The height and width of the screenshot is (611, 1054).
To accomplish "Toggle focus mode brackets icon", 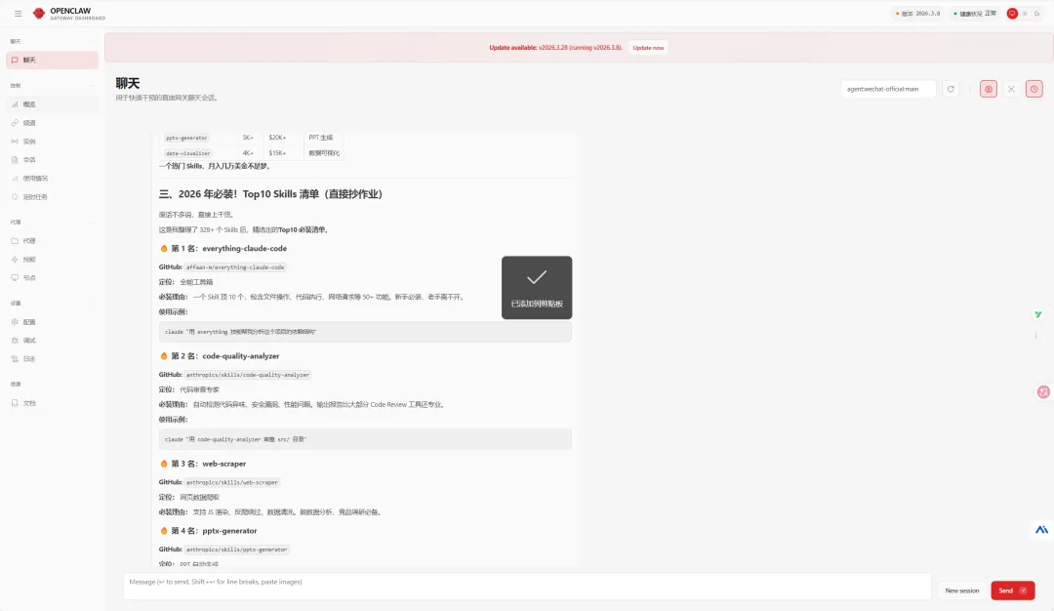I will pos(1011,89).
